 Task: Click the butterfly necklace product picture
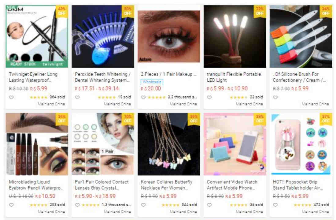coord(169,144)
